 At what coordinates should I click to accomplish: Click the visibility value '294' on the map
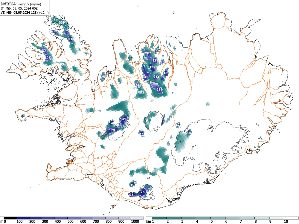tap(189, 133)
